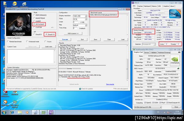184x121 pixels.
Task: Click the Intel Core i5 logo in CPU-Z
Action: [175, 14]
